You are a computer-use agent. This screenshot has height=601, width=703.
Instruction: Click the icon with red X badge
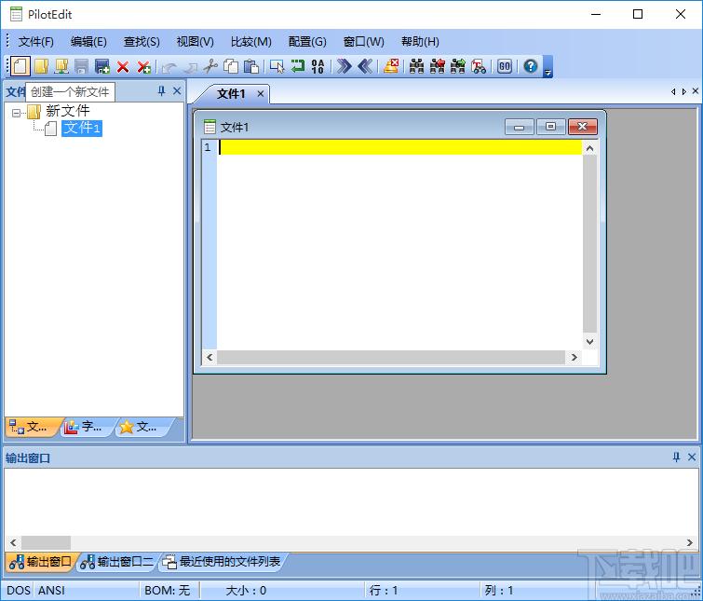coord(391,66)
